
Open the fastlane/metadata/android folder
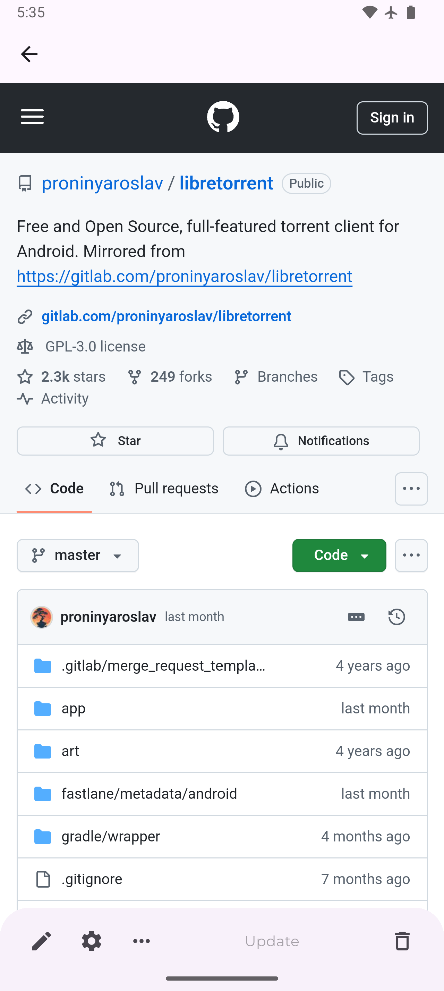pyautogui.click(x=149, y=794)
